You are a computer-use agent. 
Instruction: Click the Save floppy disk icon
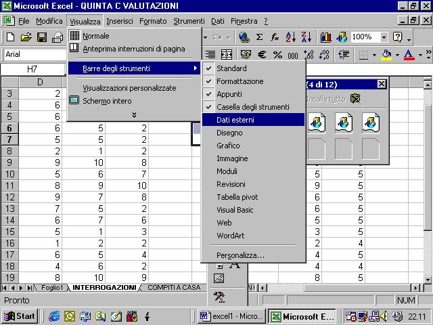point(42,37)
